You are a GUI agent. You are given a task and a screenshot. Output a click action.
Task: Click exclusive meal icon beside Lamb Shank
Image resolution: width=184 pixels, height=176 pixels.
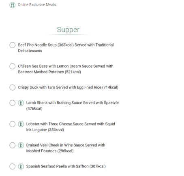21,103
